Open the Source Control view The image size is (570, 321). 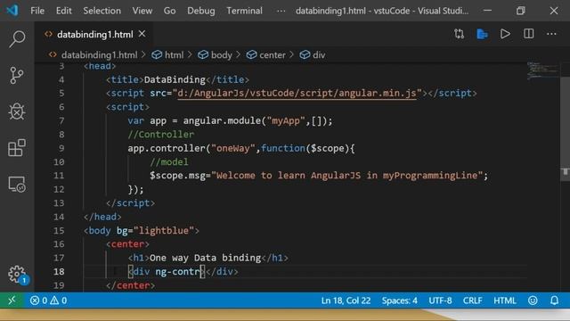(x=17, y=75)
